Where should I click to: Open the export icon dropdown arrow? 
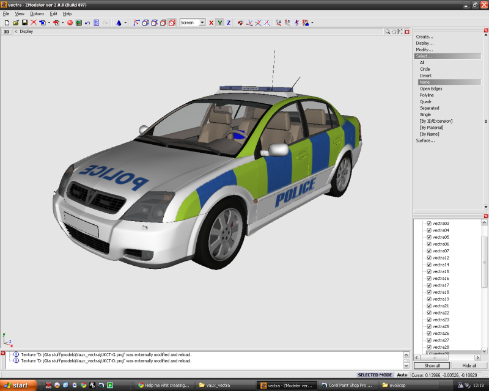(63, 23)
